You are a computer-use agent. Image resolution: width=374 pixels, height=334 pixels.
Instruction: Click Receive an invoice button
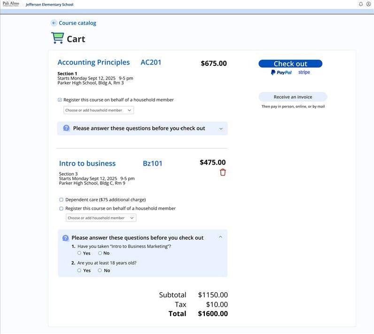(293, 97)
